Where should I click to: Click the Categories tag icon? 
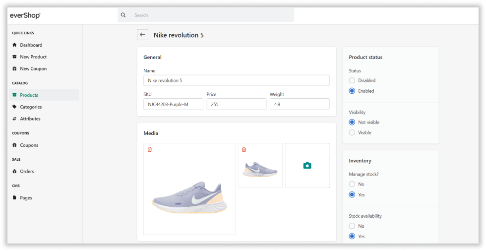pos(14,107)
